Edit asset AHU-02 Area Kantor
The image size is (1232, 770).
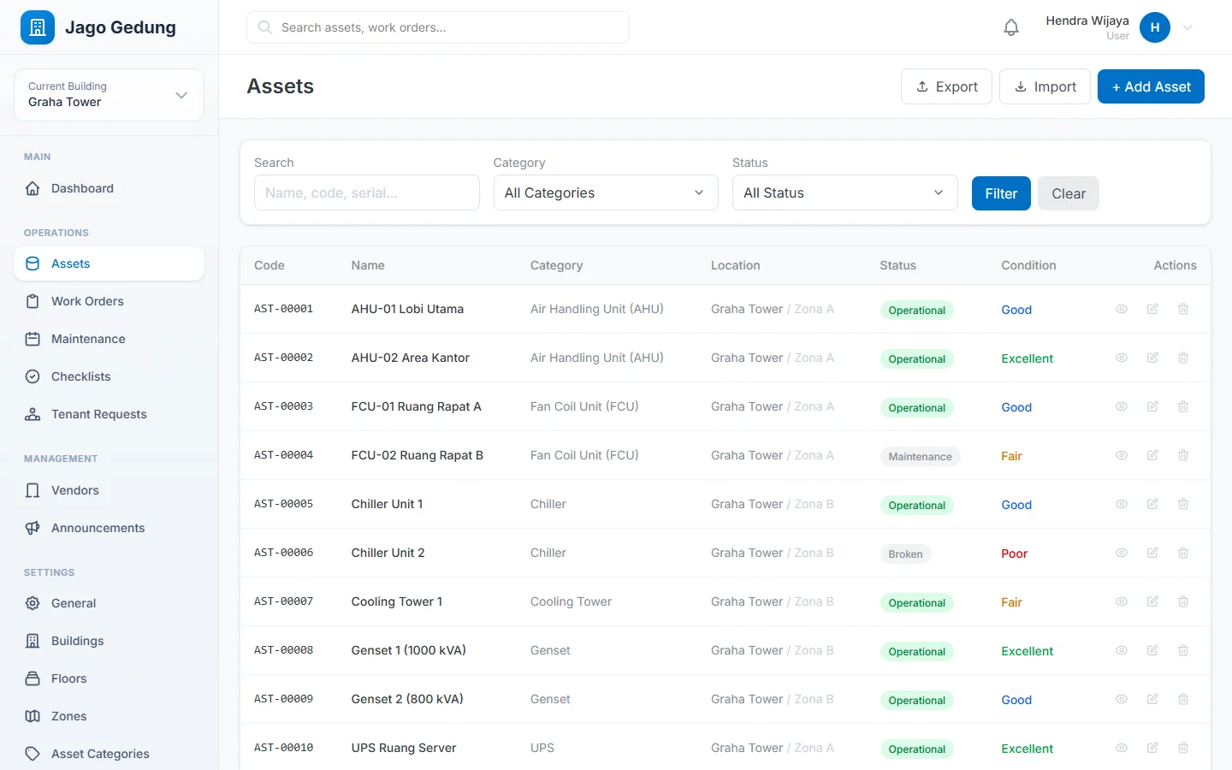[1152, 358]
